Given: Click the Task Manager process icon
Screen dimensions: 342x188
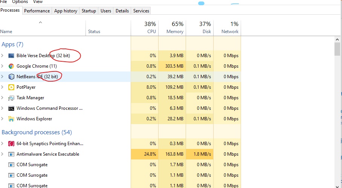Looking at the screenshot, I should [11, 98].
